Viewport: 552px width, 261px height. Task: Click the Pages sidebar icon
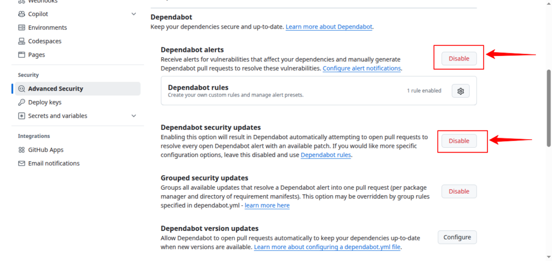(x=22, y=54)
